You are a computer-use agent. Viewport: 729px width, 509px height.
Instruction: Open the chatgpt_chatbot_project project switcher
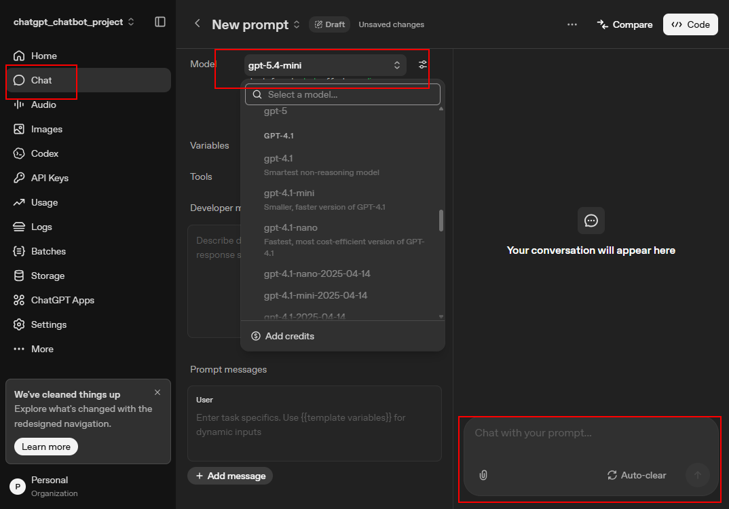click(x=74, y=22)
